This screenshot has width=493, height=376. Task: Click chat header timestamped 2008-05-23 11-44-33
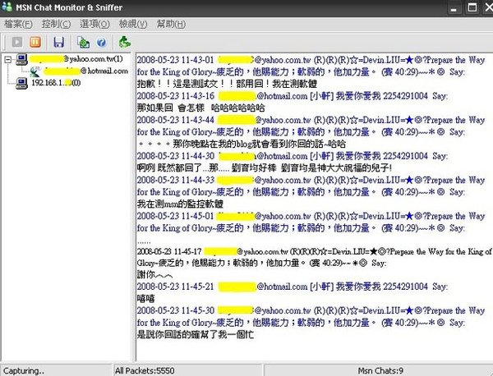pyautogui.click(x=311, y=186)
